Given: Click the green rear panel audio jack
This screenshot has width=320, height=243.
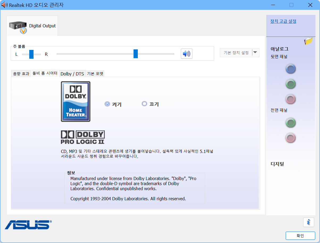Looking at the screenshot, I should pyautogui.click(x=291, y=84).
